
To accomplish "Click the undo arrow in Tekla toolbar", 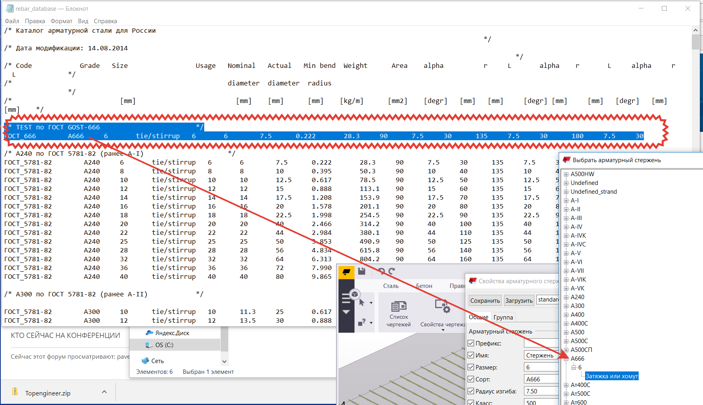I will (x=382, y=272).
